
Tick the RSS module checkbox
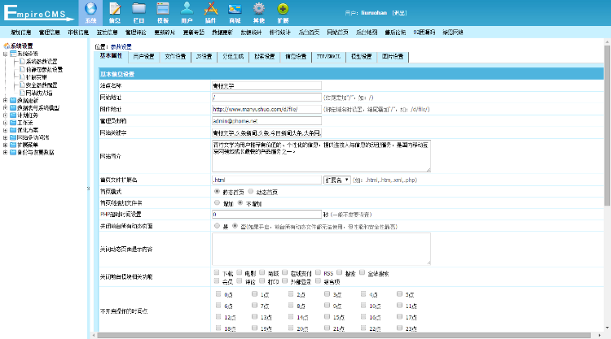point(318,272)
